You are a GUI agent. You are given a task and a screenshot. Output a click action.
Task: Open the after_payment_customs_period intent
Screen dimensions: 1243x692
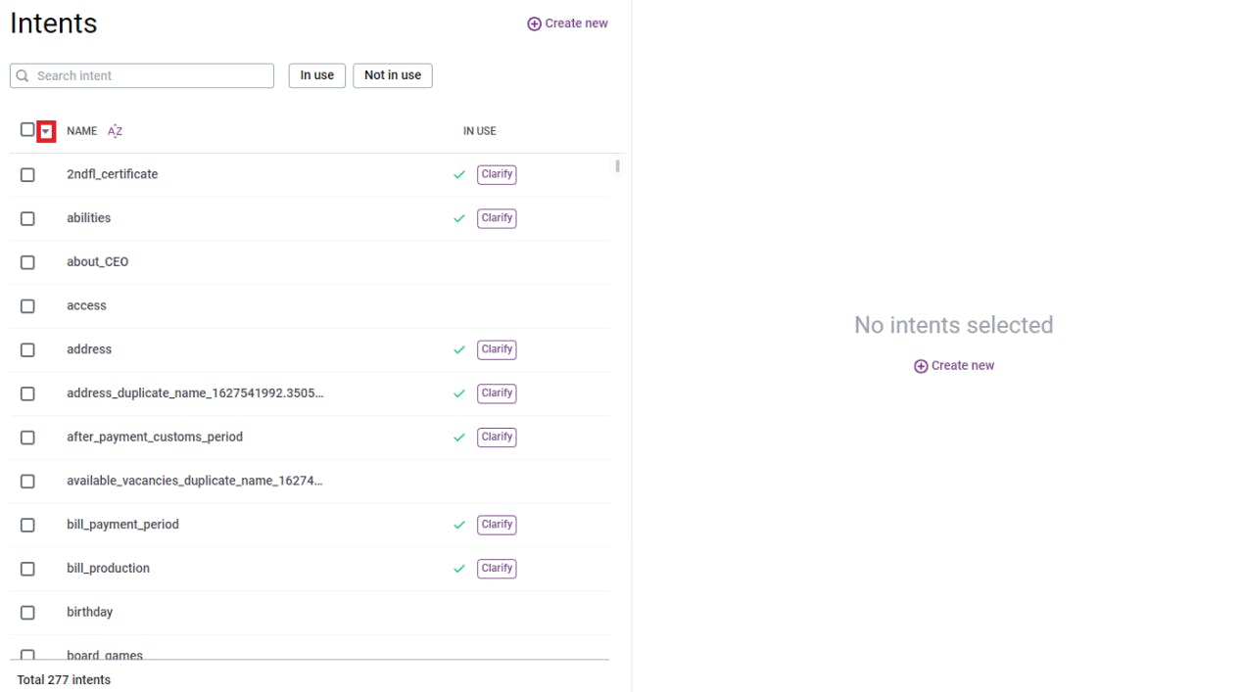tap(155, 437)
